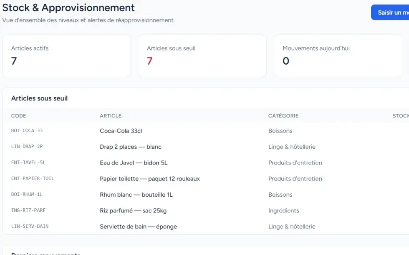
Task: Click Linge & hôtellerie in Drap row
Action: coord(292,147)
